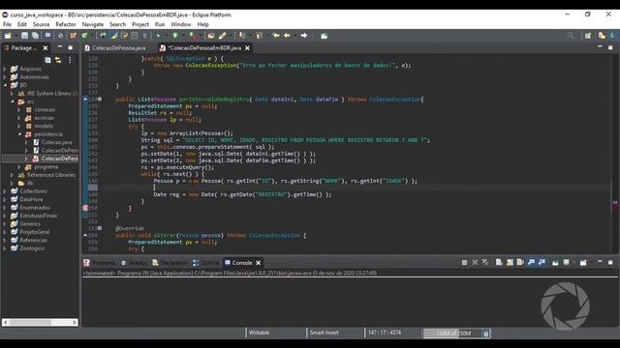This screenshot has width=620, height=348.
Task: Expand the modelo package
Action: point(19,126)
